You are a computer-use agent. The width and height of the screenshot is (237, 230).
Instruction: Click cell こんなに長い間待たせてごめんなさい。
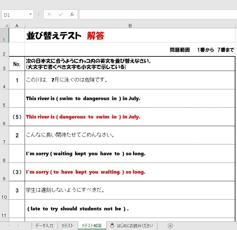130,135
